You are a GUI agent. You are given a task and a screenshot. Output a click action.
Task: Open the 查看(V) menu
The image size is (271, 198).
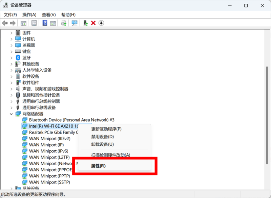(49, 15)
